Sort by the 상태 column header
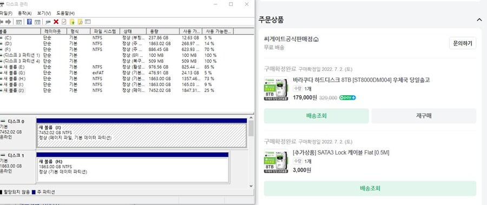 coord(133,31)
